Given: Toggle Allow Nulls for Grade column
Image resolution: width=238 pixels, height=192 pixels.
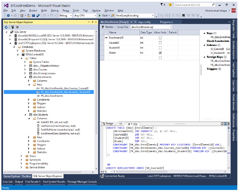Looking at the screenshot, I should [x=160, y=52].
